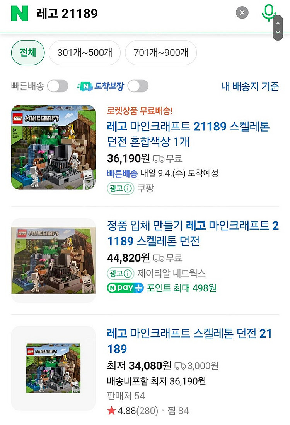This screenshot has width=290, height=425.
Task: Enable the N 도착보장 switch
Action: tap(138, 86)
